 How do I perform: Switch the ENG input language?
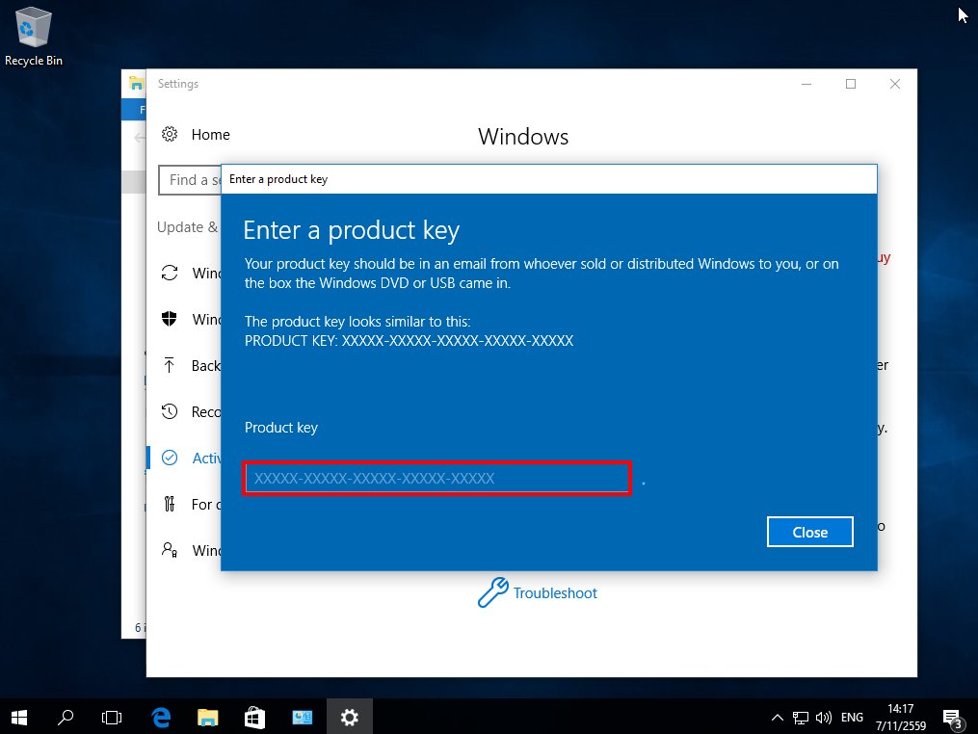[852, 718]
